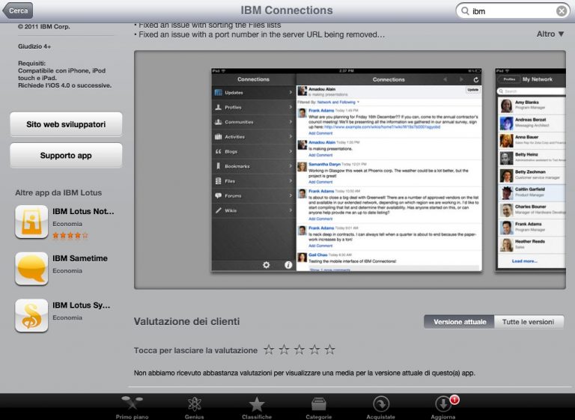The height and width of the screenshot is (420, 575).
Task: Click the refresh icon in screenshot header
Action: click(475, 79)
